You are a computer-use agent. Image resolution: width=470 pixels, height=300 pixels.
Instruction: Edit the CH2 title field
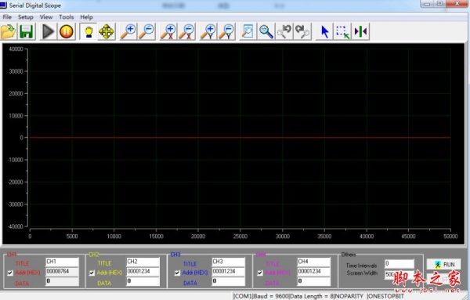point(143,262)
